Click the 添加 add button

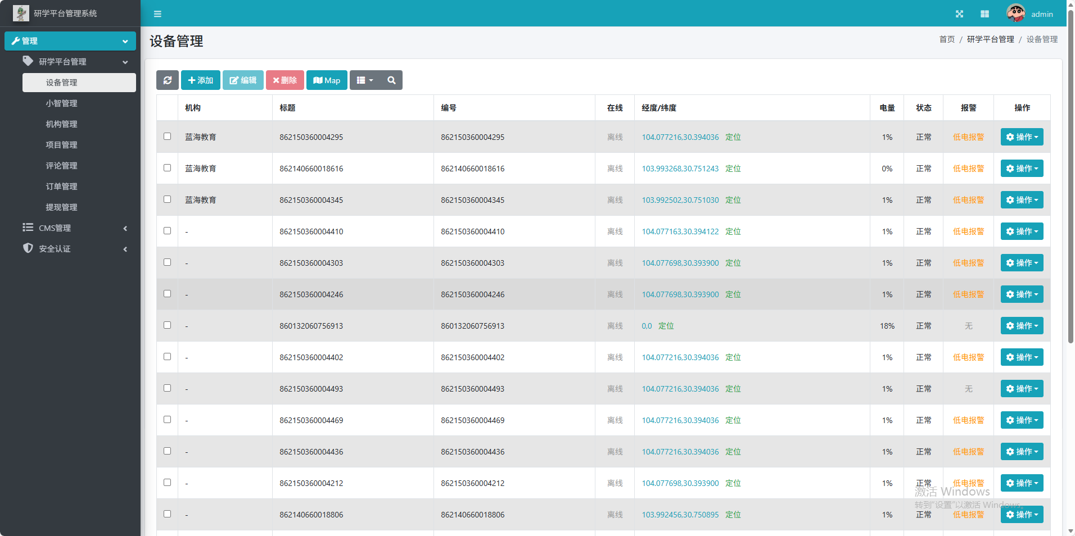tap(201, 80)
